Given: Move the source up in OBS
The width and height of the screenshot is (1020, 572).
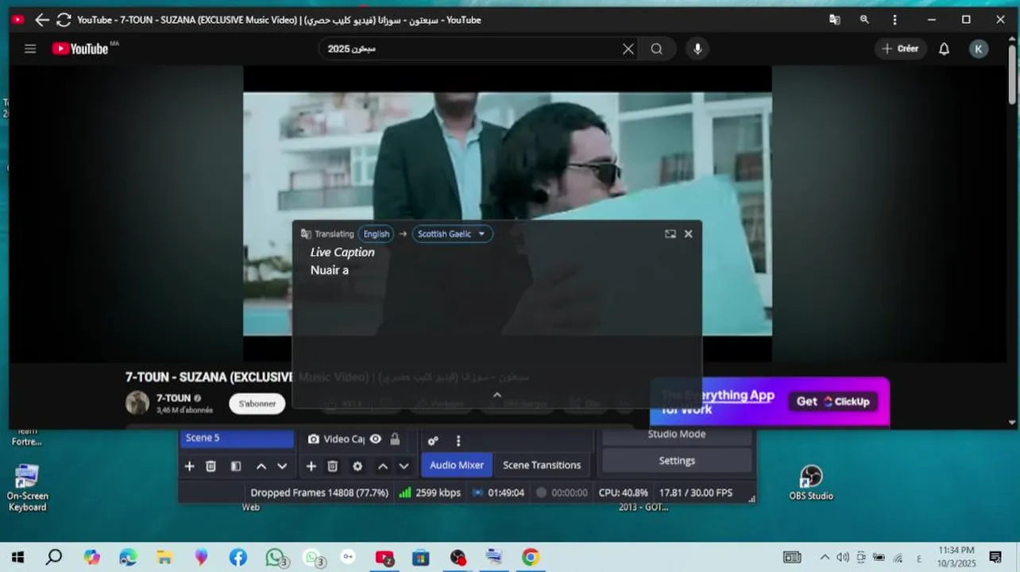Looking at the screenshot, I should click(382, 466).
